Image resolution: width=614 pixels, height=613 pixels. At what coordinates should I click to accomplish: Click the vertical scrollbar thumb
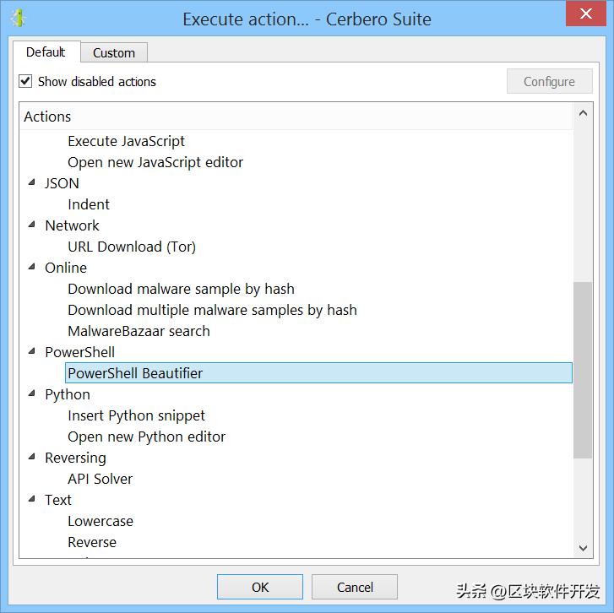583,370
